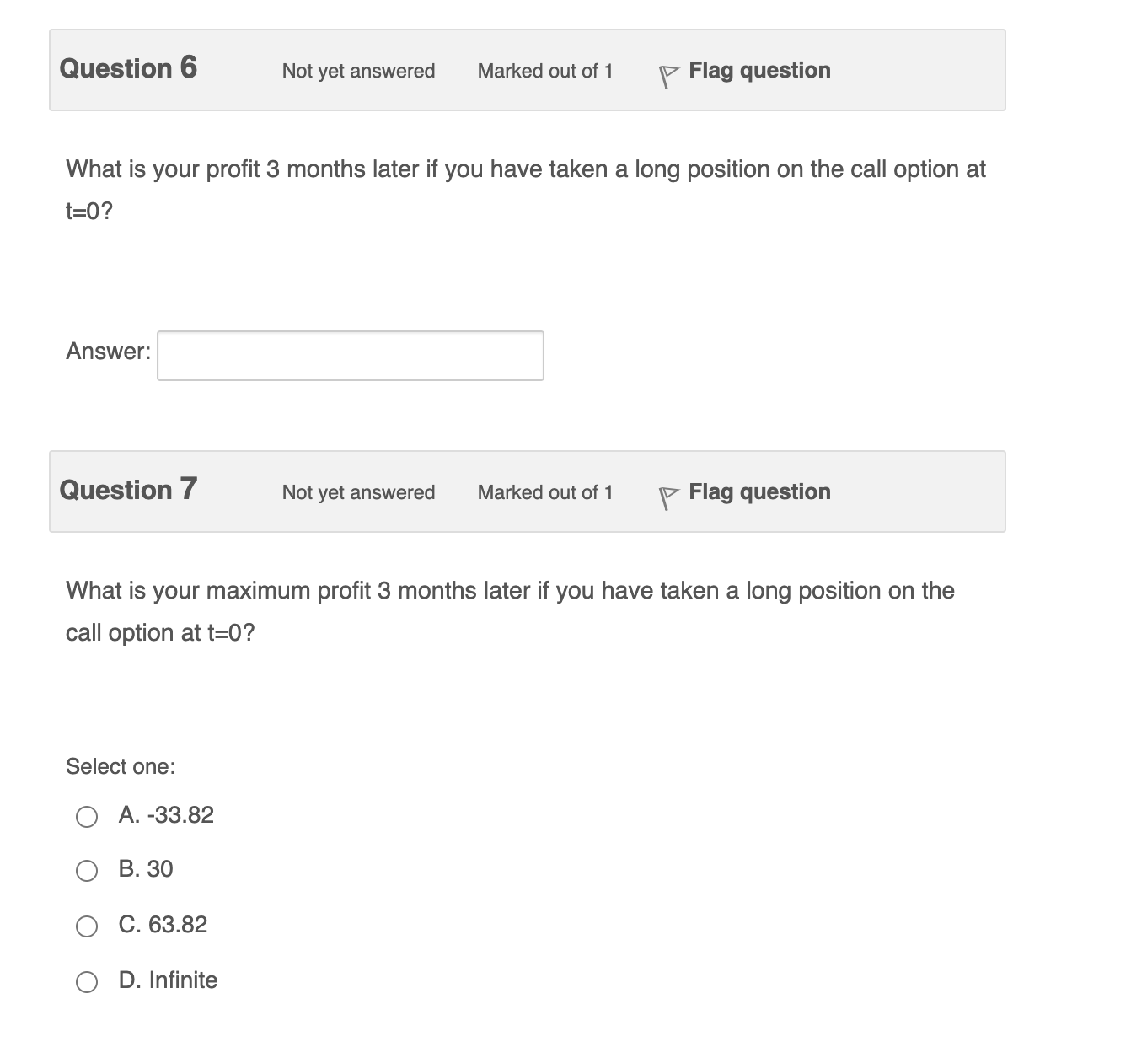Image resolution: width=1131 pixels, height=1047 pixels.
Task: Select the D. Infinite radio button
Action: (87, 980)
